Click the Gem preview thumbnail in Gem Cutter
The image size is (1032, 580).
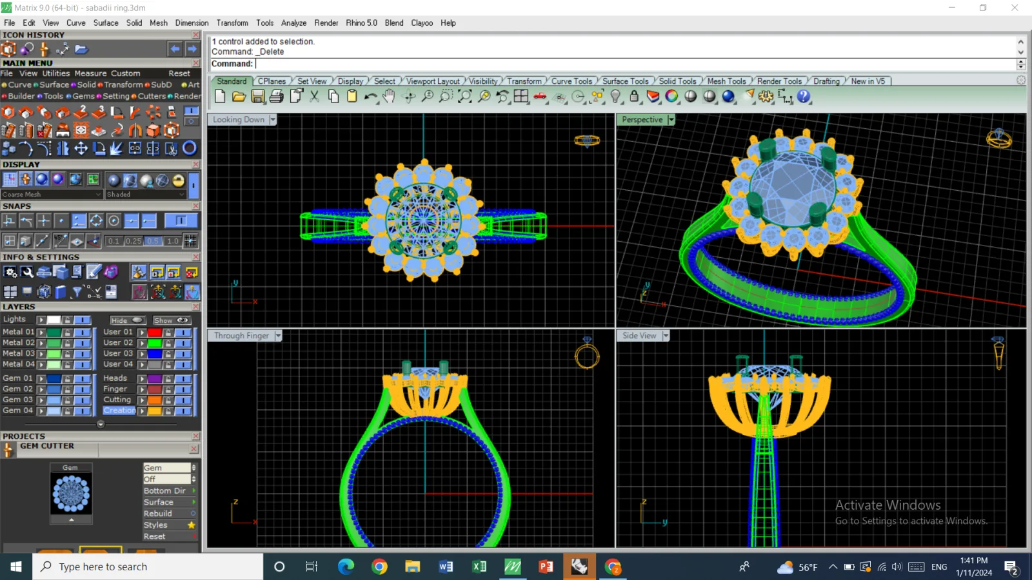coord(71,494)
